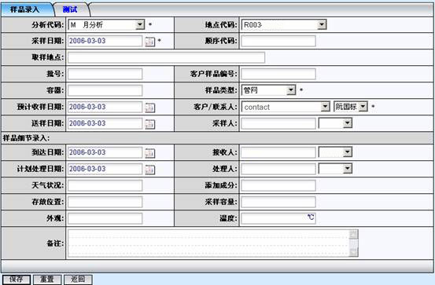Click the 重置 button

47,280
